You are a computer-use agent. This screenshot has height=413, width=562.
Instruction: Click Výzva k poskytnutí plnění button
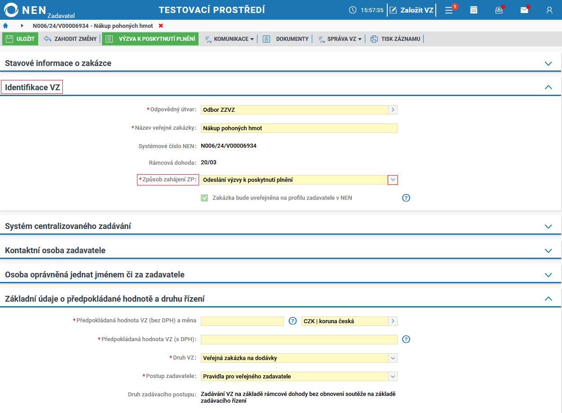coord(150,39)
